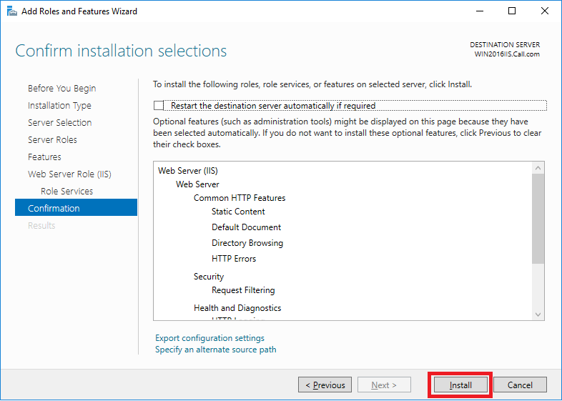
Task: Select HTTP Errors entry
Action: tap(234, 259)
